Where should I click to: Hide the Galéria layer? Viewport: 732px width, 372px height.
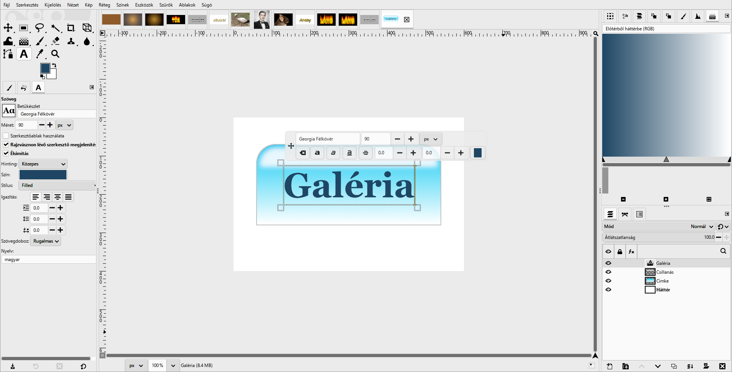point(608,263)
